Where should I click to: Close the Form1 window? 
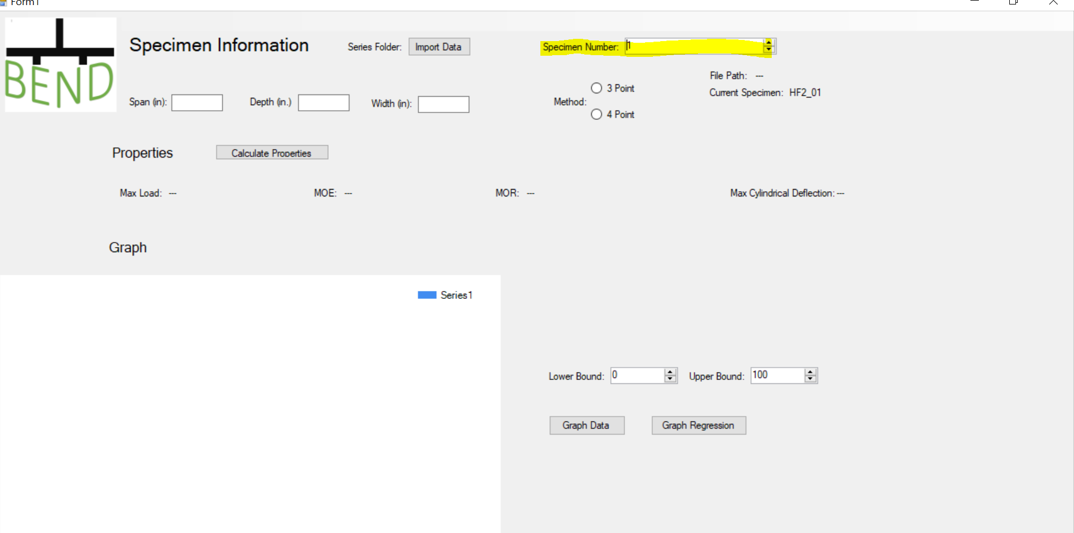(x=1053, y=3)
